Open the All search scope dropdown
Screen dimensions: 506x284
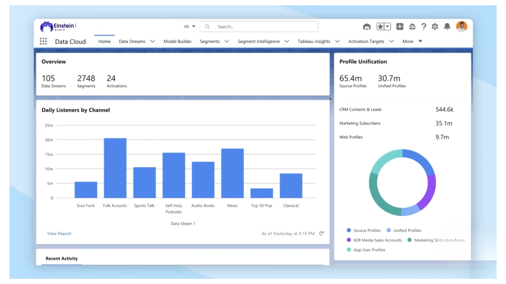pyautogui.click(x=189, y=27)
